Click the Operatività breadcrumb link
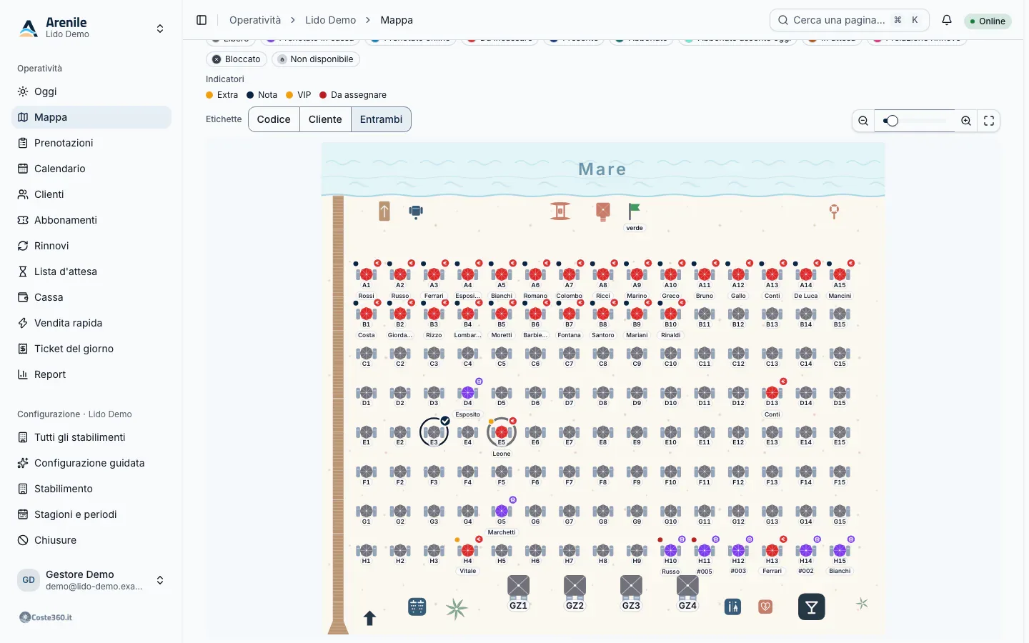This screenshot has width=1029, height=643. (255, 20)
